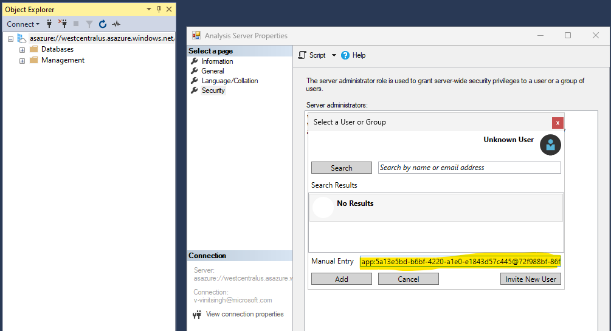Close the Object Explorer panel
Screen dimensions: 611x331
[x=169, y=9]
